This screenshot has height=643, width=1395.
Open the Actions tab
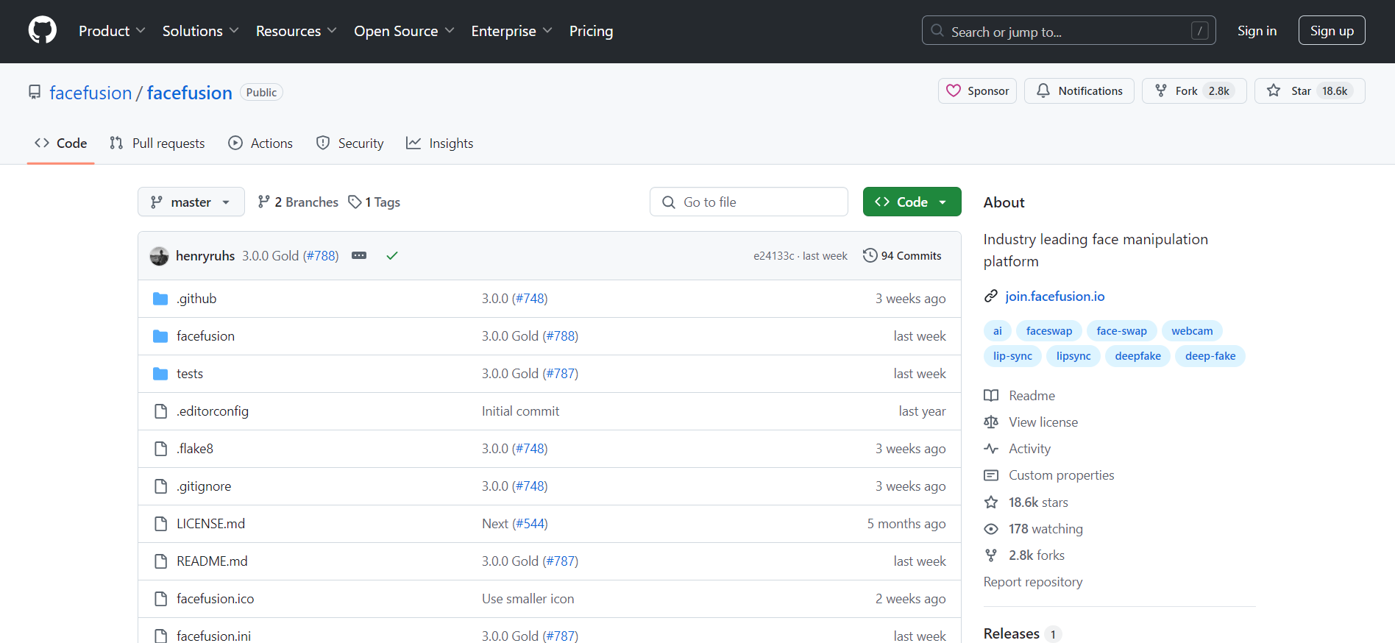[260, 143]
